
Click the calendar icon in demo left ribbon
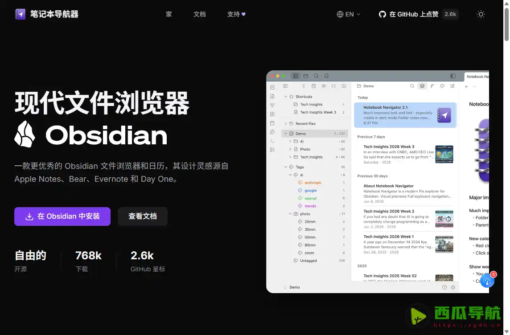coord(272,123)
